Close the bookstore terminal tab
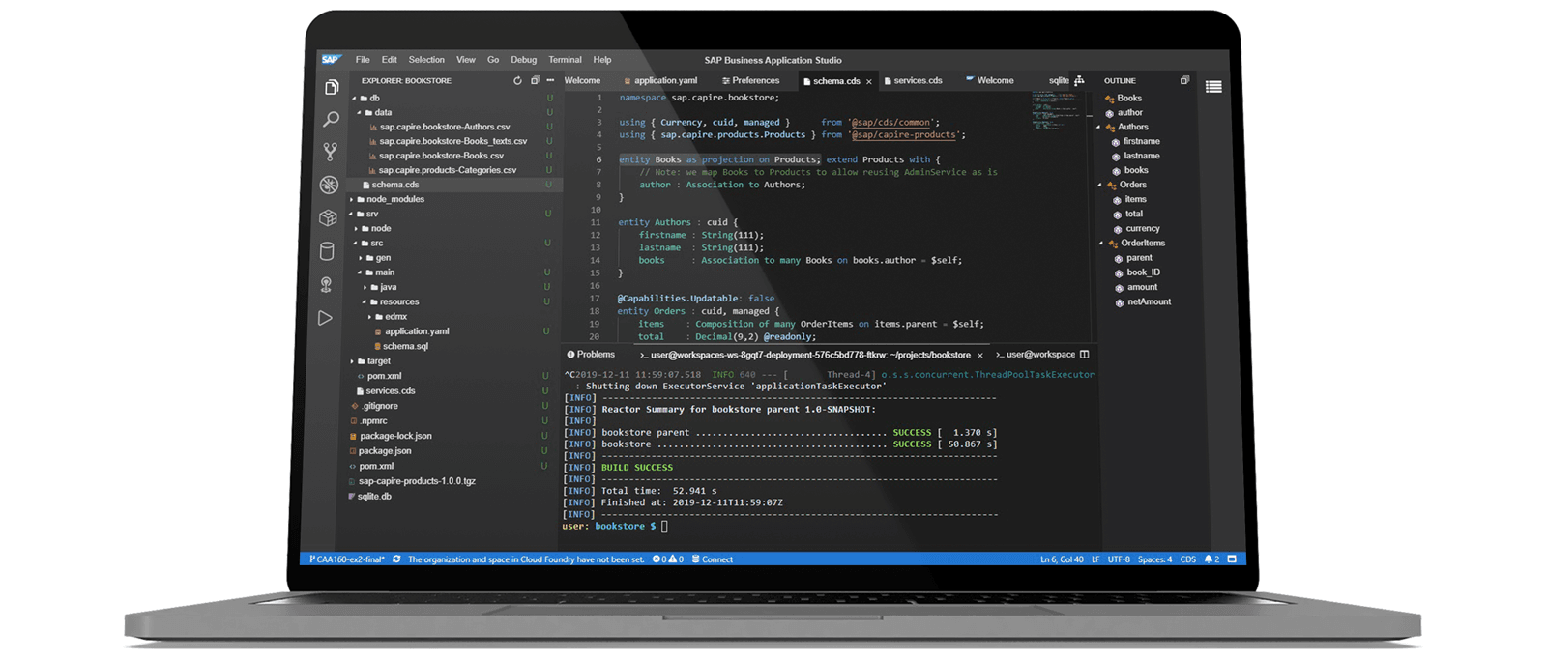Screen dimensions: 1547x659 click(x=979, y=356)
